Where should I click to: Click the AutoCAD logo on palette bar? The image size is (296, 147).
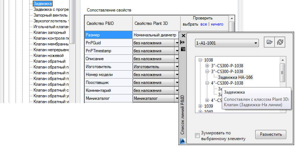(183, 141)
